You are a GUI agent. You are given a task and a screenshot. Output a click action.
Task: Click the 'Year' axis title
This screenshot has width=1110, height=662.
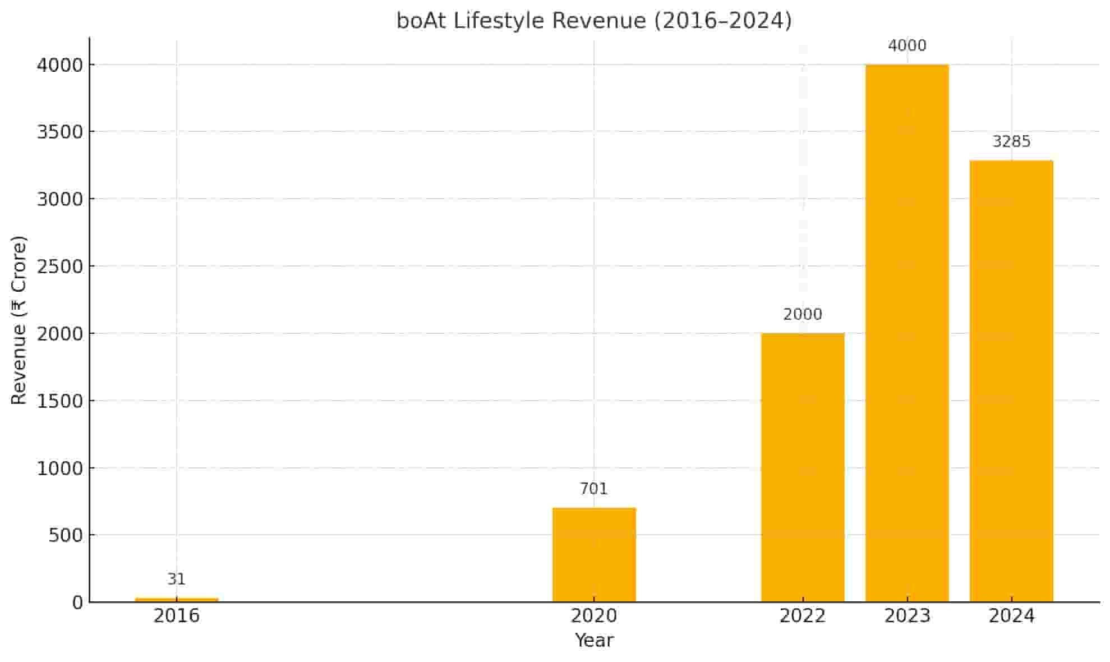(594, 640)
